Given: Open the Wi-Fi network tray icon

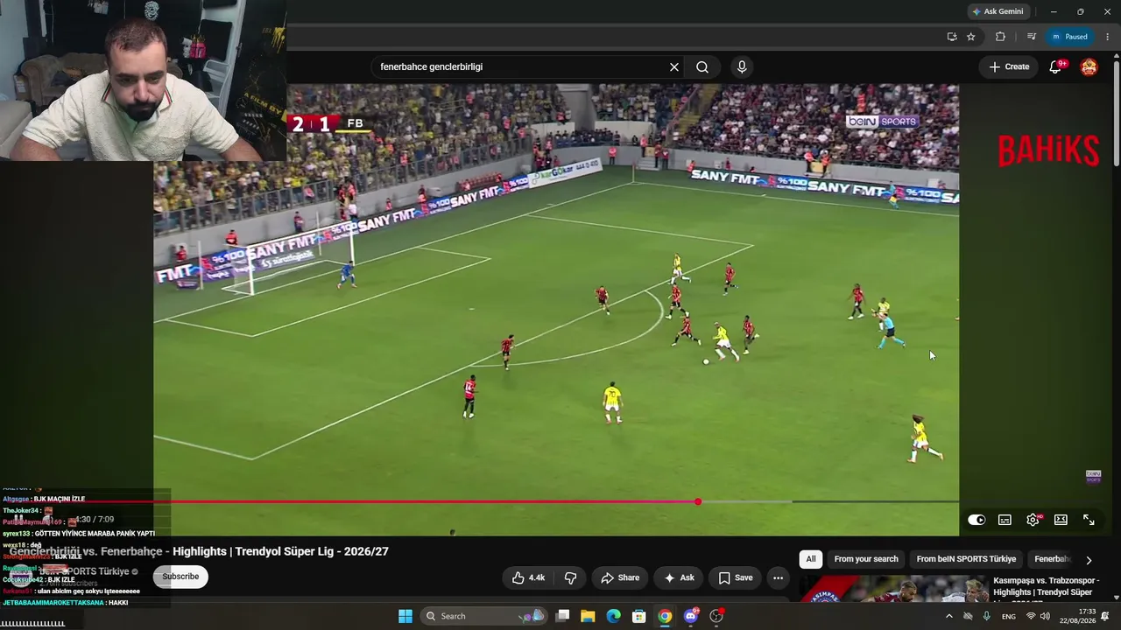Looking at the screenshot, I should click(1031, 616).
